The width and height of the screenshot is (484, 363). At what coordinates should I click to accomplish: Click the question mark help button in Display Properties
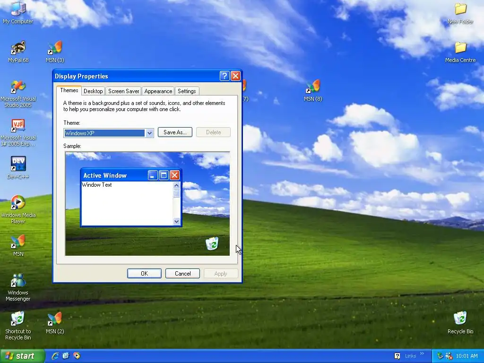[x=225, y=76]
